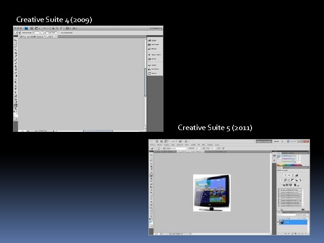Image resolution: width=324 pixels, height=243 pixels.
Task: Select the Crop tool in CS4 window
Action: pos(15,53)
